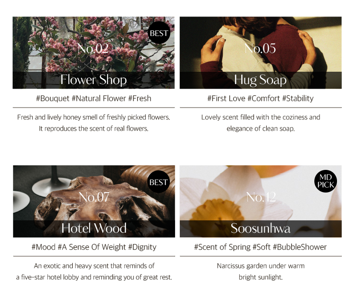The height and width of the screenshot is (302, 354).
Task: Select the No.05 label
Action: (260, 48)
